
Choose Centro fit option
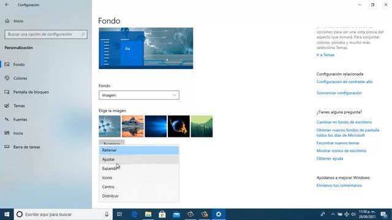click(x=139, y=186)
